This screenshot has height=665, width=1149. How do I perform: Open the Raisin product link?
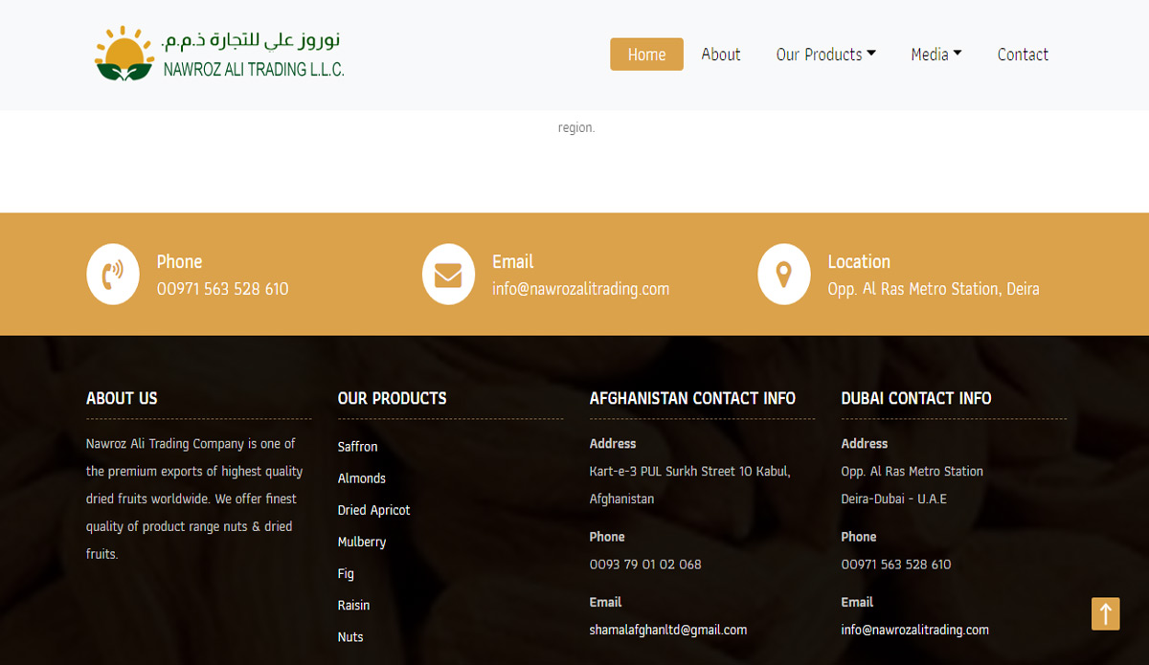353,605
